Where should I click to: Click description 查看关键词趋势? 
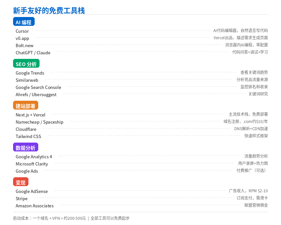[x=254, y=73]
